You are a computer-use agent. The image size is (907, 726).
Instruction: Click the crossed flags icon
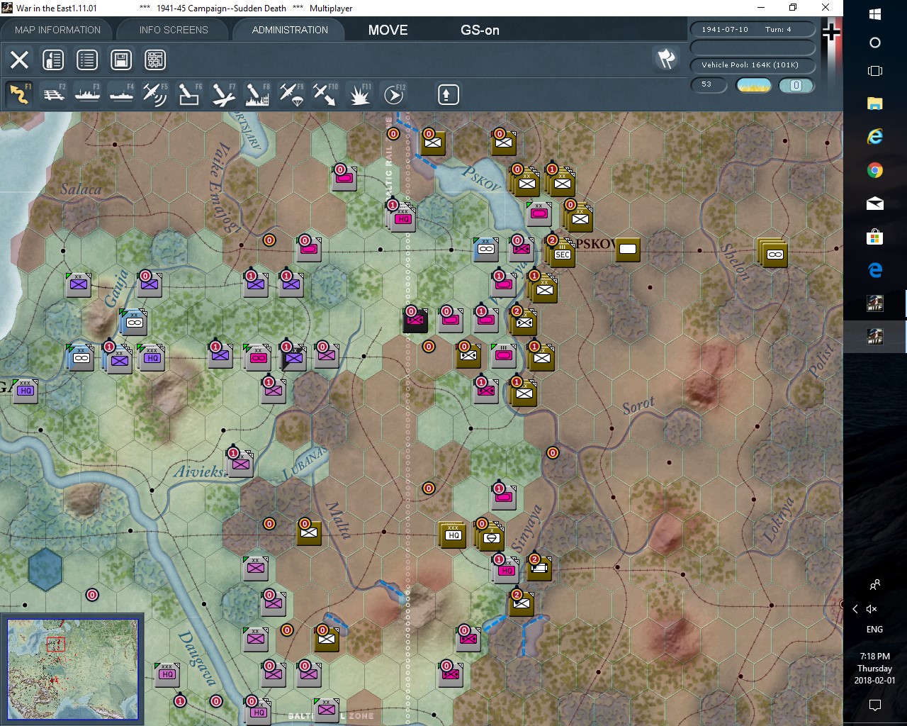(666, 59)
